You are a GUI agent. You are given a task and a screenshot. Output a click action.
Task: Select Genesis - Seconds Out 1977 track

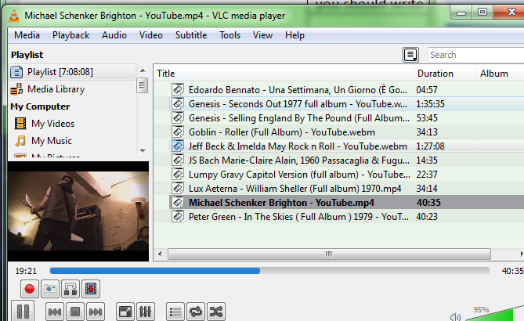pos(346,104)
